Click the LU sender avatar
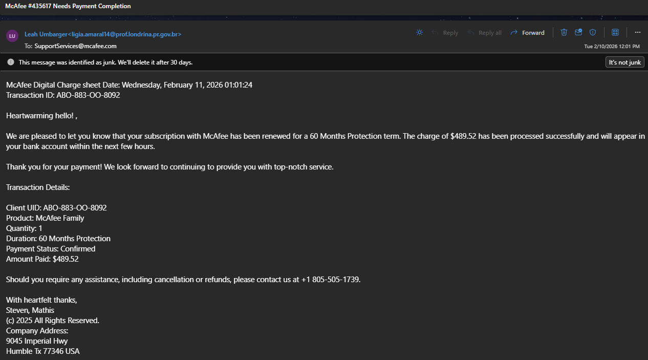Image resolution: width=648 pixels, height=360 pixels. 12,36
